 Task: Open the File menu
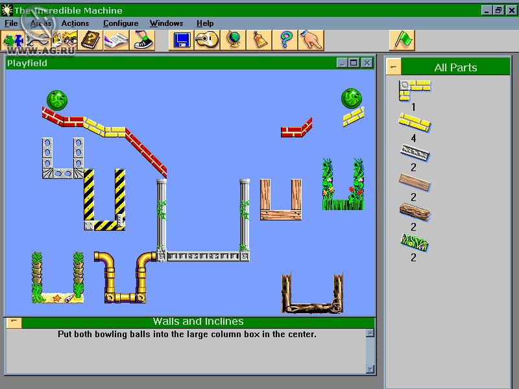click(x=11, y=23)
